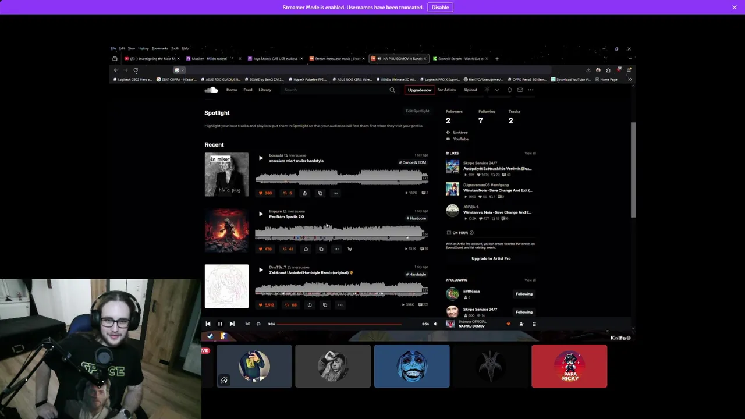745x419 pixels.
Task: Click View all next to 7 Following
Action: [530, 280]
